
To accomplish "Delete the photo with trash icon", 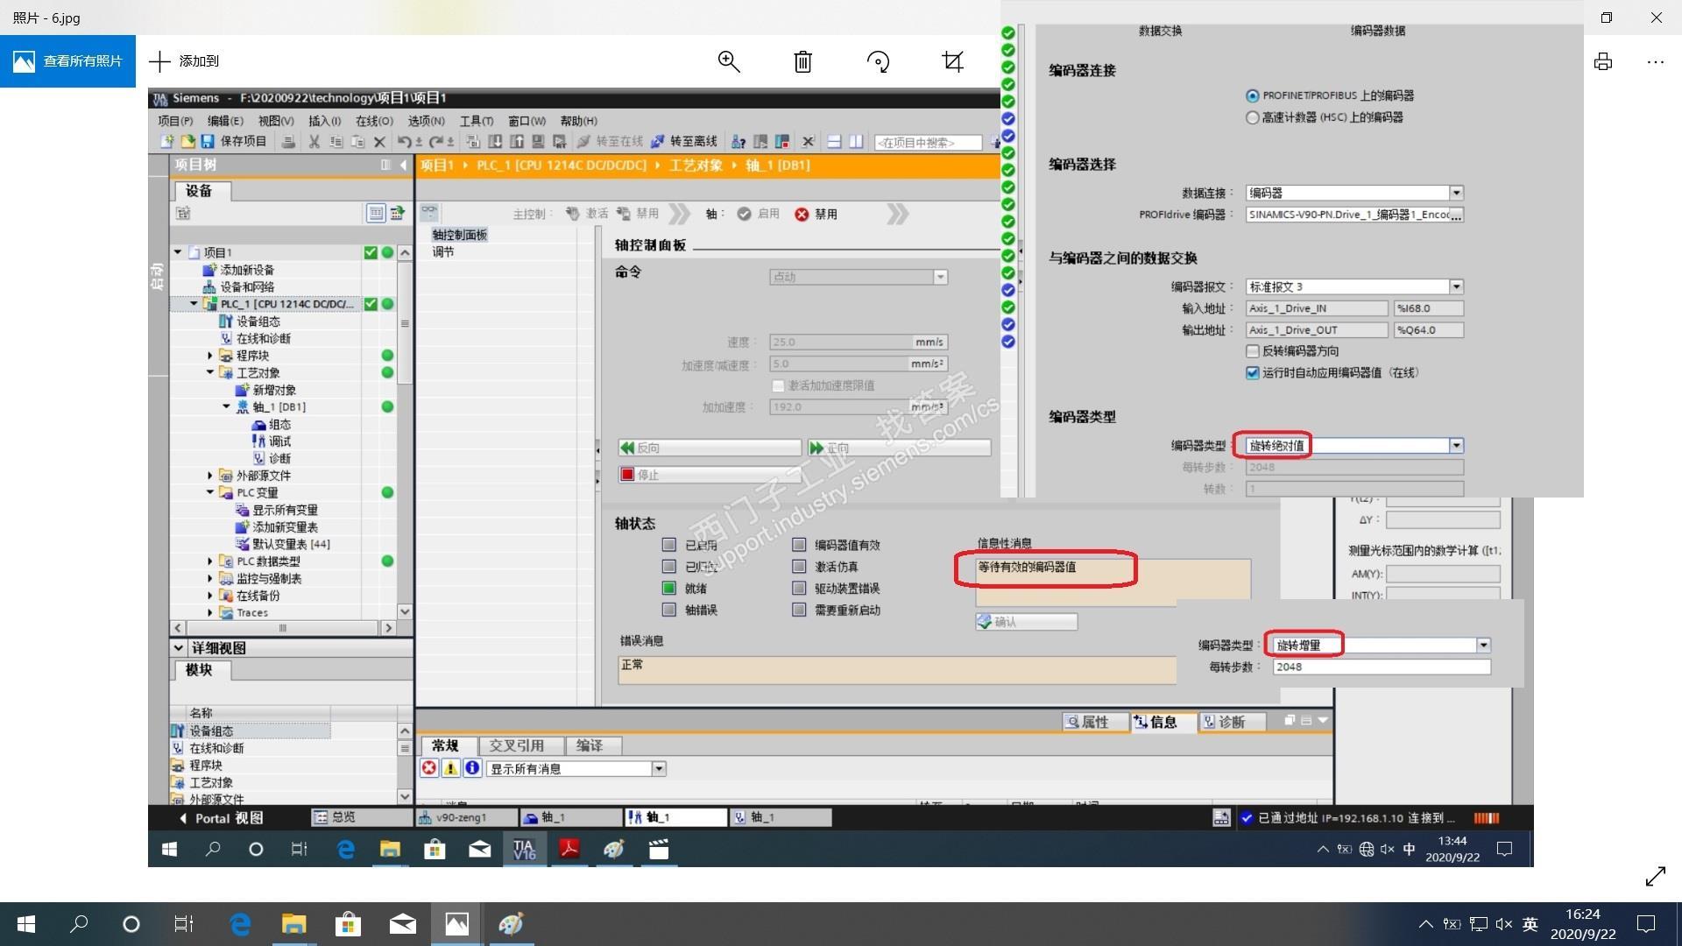I will (802, 61).
